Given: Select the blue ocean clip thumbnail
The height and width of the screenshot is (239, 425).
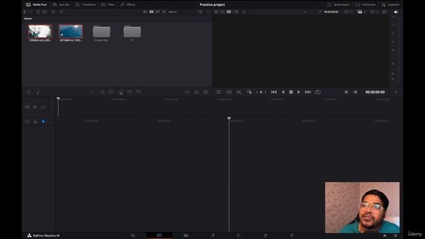Looking at the screenshot, I should tap(71, 31).
